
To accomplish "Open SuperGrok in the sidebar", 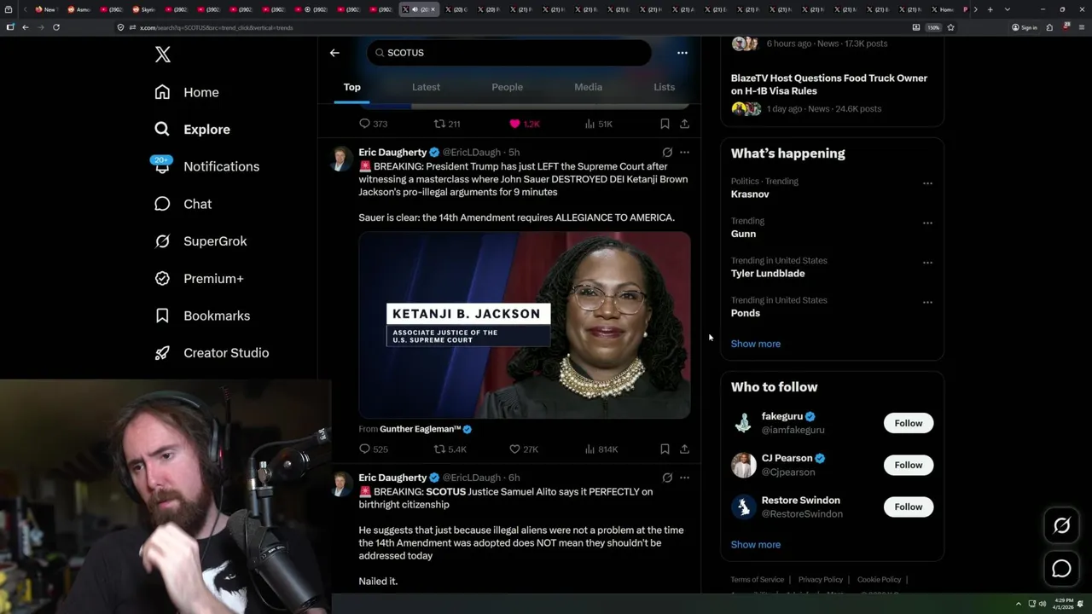I will [200, 241].
